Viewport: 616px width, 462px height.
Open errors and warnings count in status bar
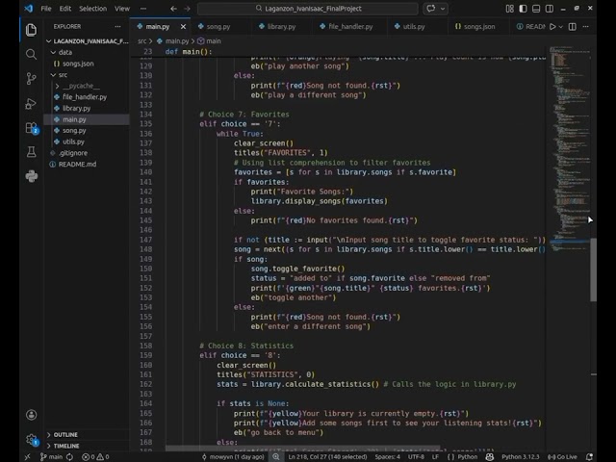(x=95, y=457)
